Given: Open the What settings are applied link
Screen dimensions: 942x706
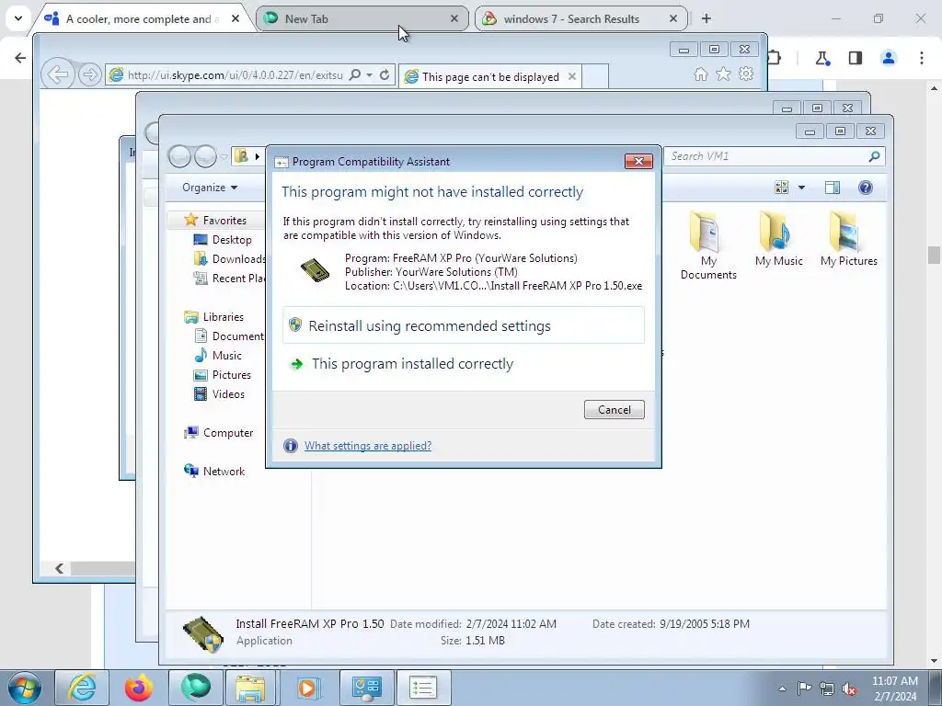Looking at the screenshot, I should [368, 446].
